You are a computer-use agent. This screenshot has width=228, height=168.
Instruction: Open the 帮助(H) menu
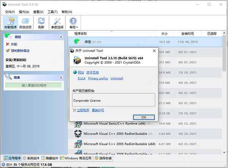pyautogui.click(x=67, y=12)
